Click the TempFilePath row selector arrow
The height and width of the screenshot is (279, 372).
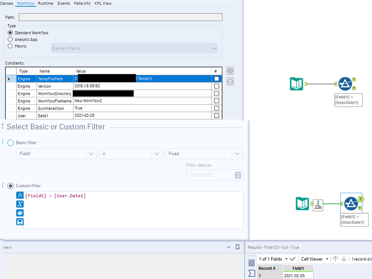[x=9, y=79]
